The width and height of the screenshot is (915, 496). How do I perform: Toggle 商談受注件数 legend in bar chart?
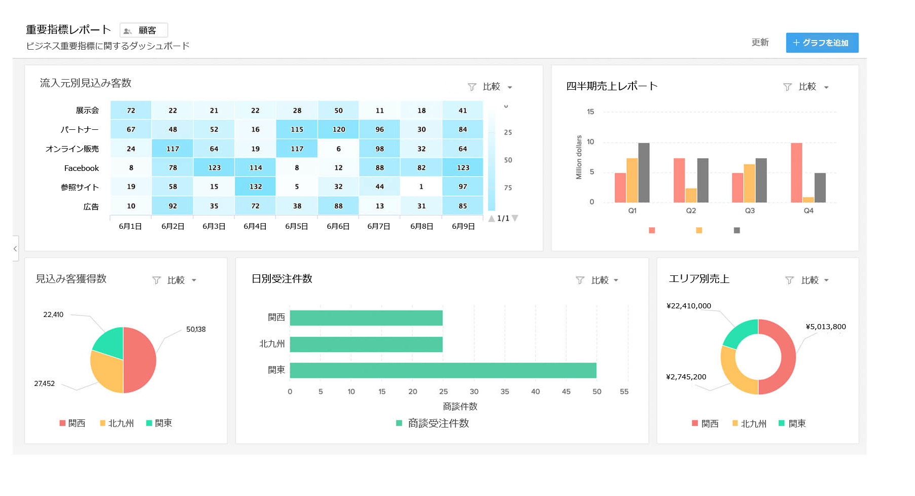[x=433, y=423]
